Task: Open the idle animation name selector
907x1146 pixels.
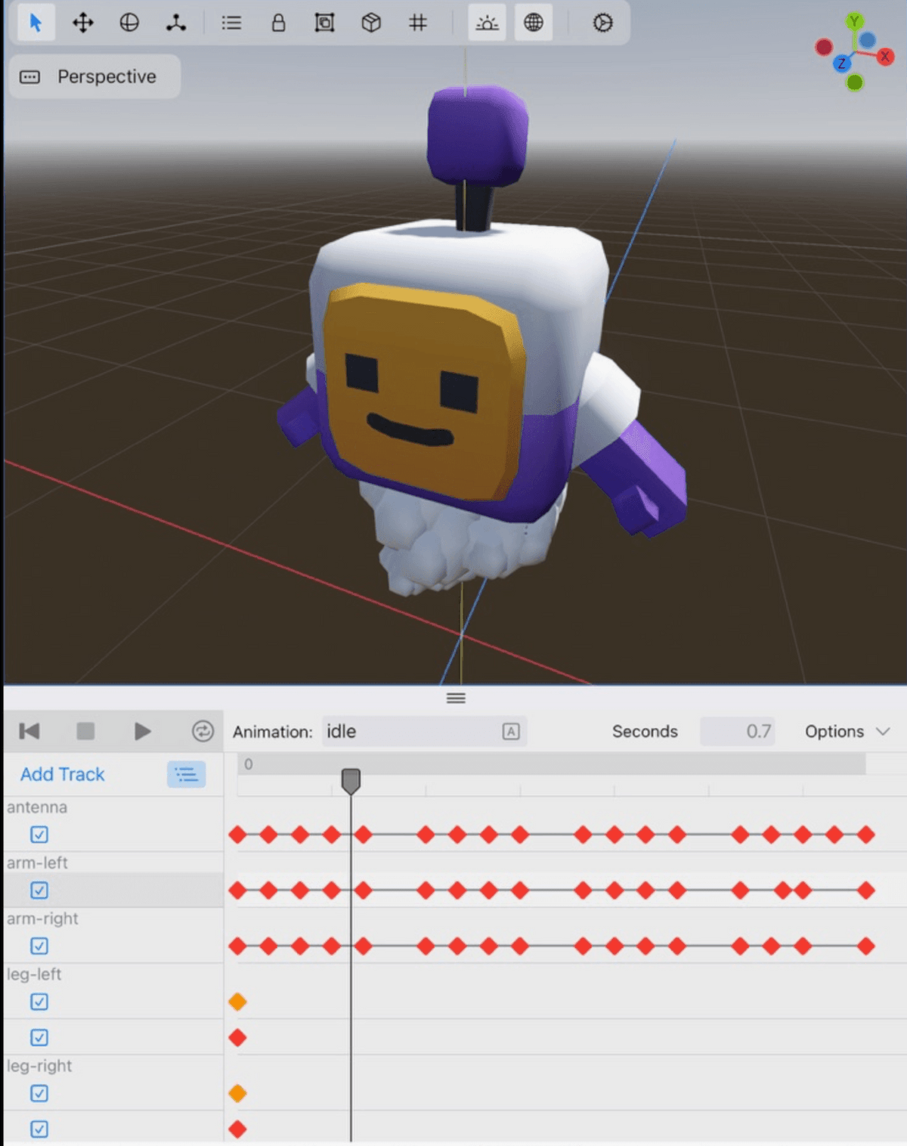Action: click(423, 731)
